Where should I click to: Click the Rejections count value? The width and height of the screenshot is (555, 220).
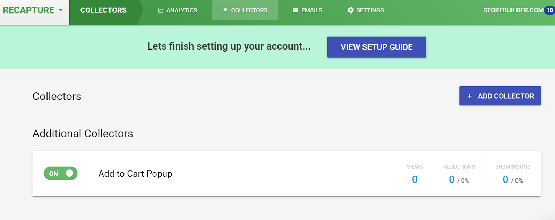(x=452, y=179)
